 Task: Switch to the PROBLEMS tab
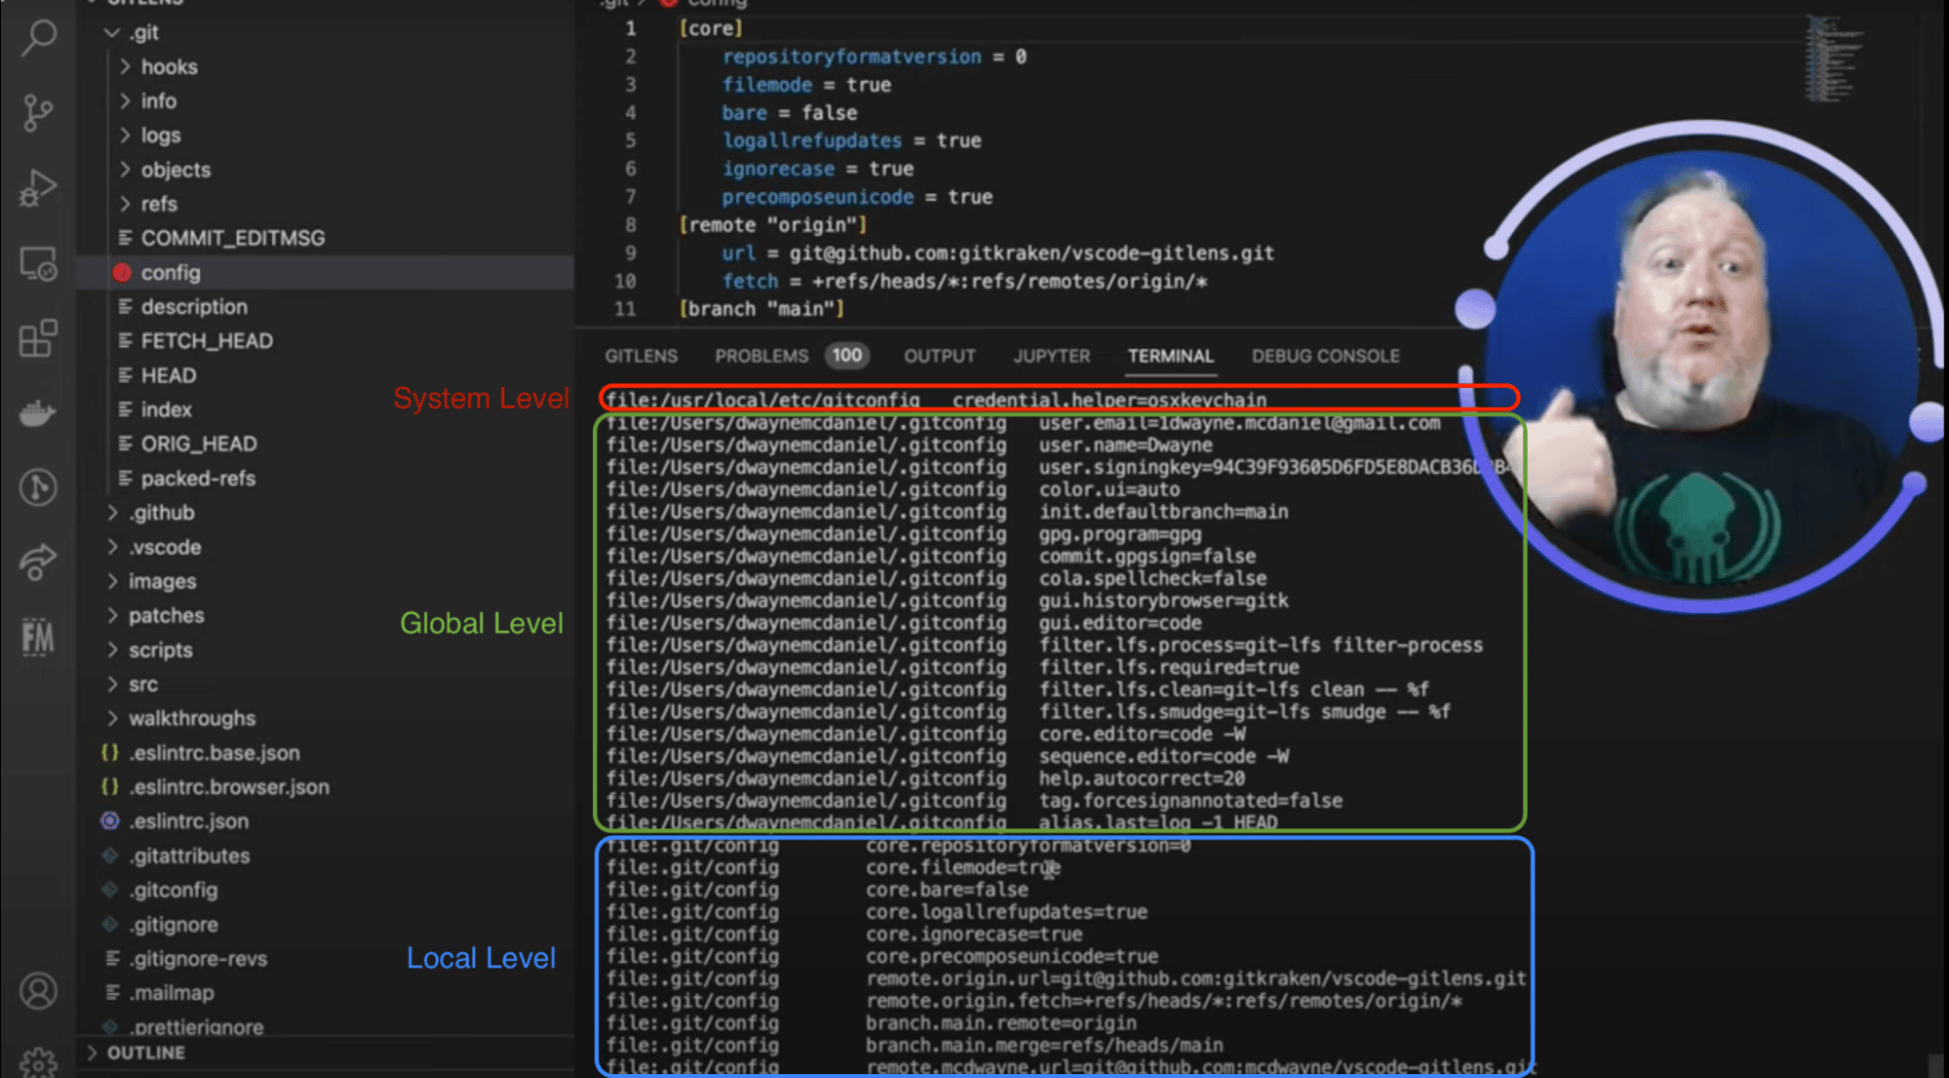761,356
